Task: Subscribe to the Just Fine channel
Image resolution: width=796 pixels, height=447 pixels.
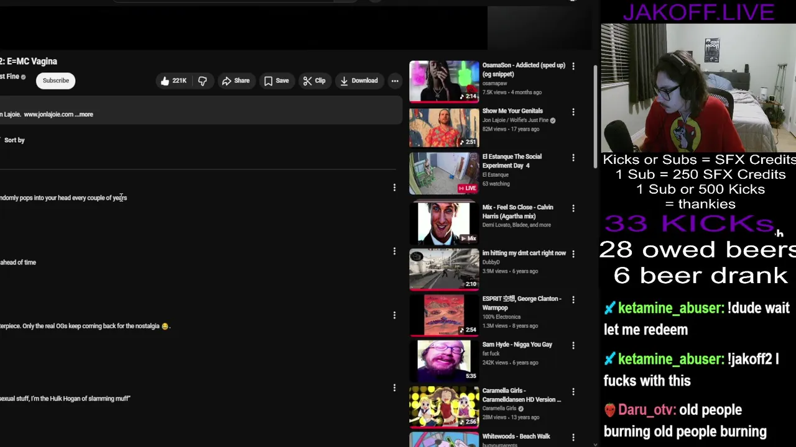Action: click(55, 81)
